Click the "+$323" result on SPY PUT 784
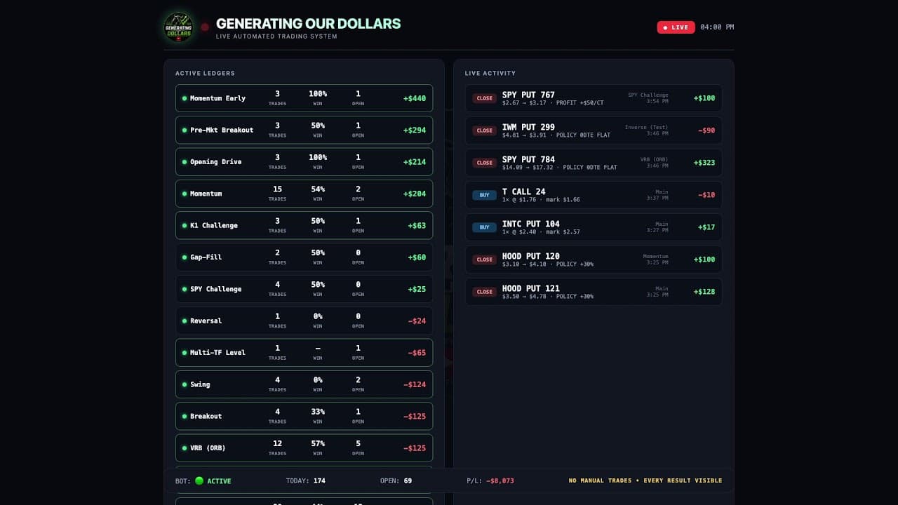 (704, 163)
